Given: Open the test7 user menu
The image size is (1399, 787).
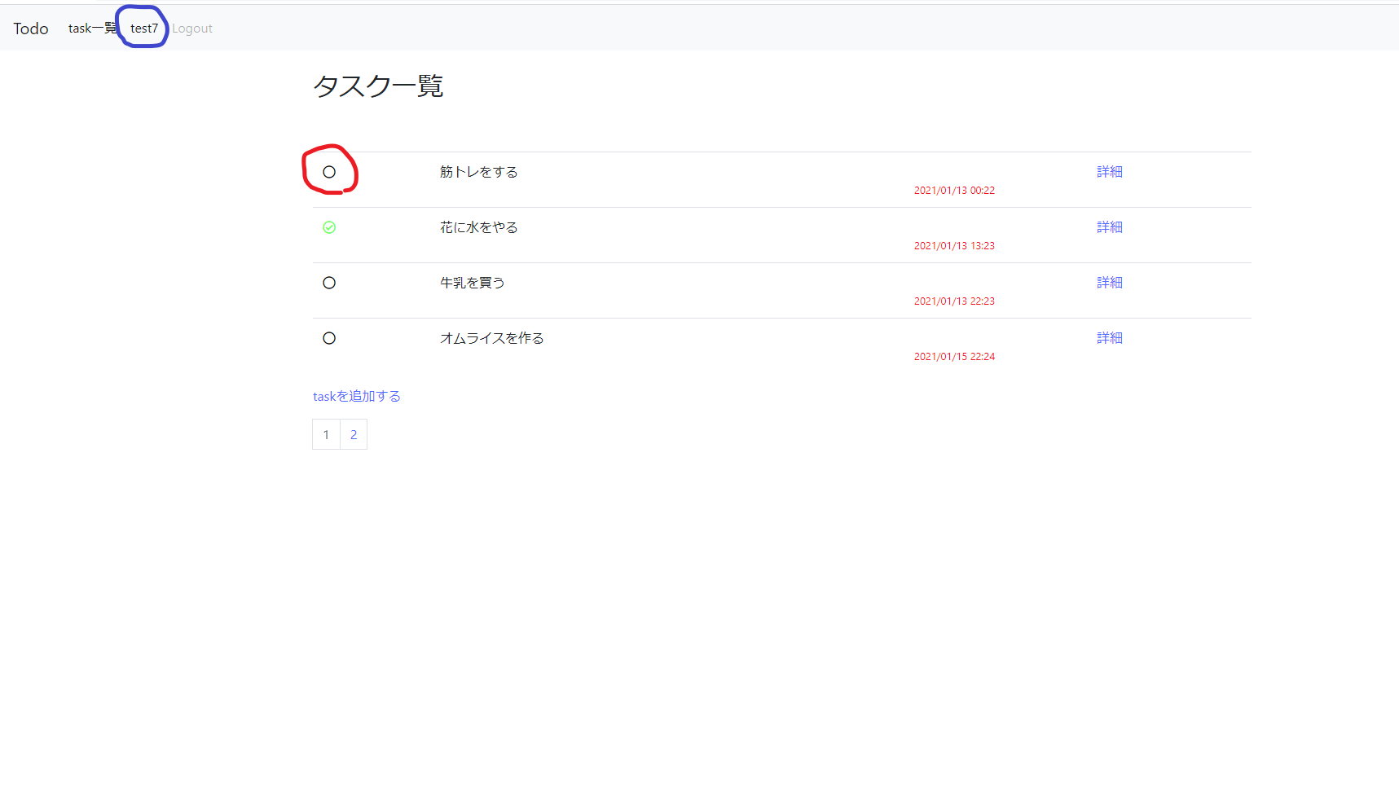Looking at the screenshot, I should (143, 28).
